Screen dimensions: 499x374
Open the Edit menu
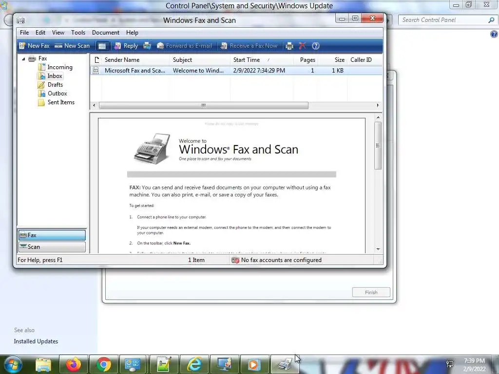[x=40, y=33]
